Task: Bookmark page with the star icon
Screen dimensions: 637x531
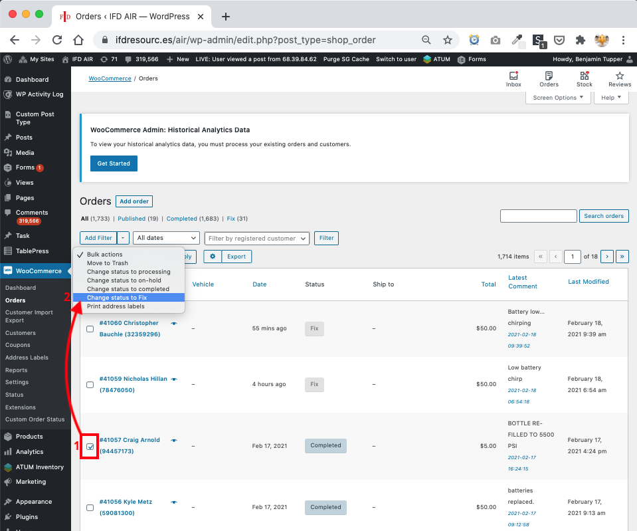Action: [447, 40]
